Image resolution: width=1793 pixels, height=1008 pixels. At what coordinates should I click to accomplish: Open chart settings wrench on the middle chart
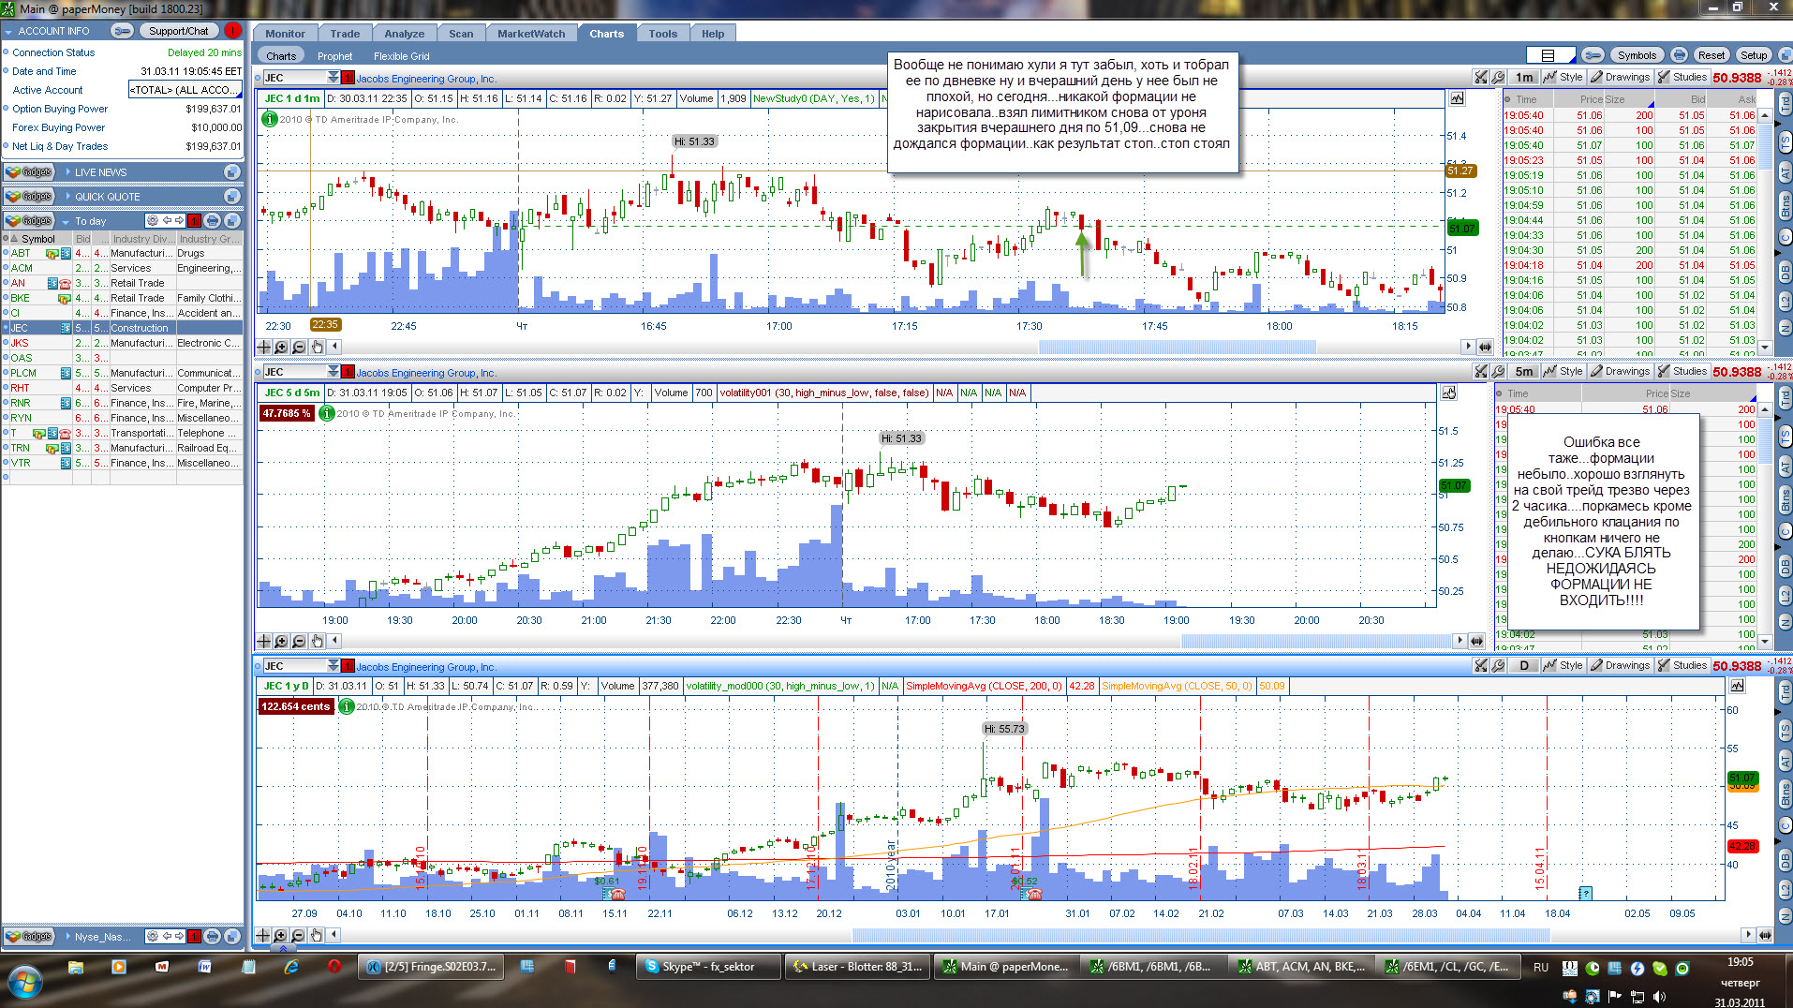[x=1498, y=372]
